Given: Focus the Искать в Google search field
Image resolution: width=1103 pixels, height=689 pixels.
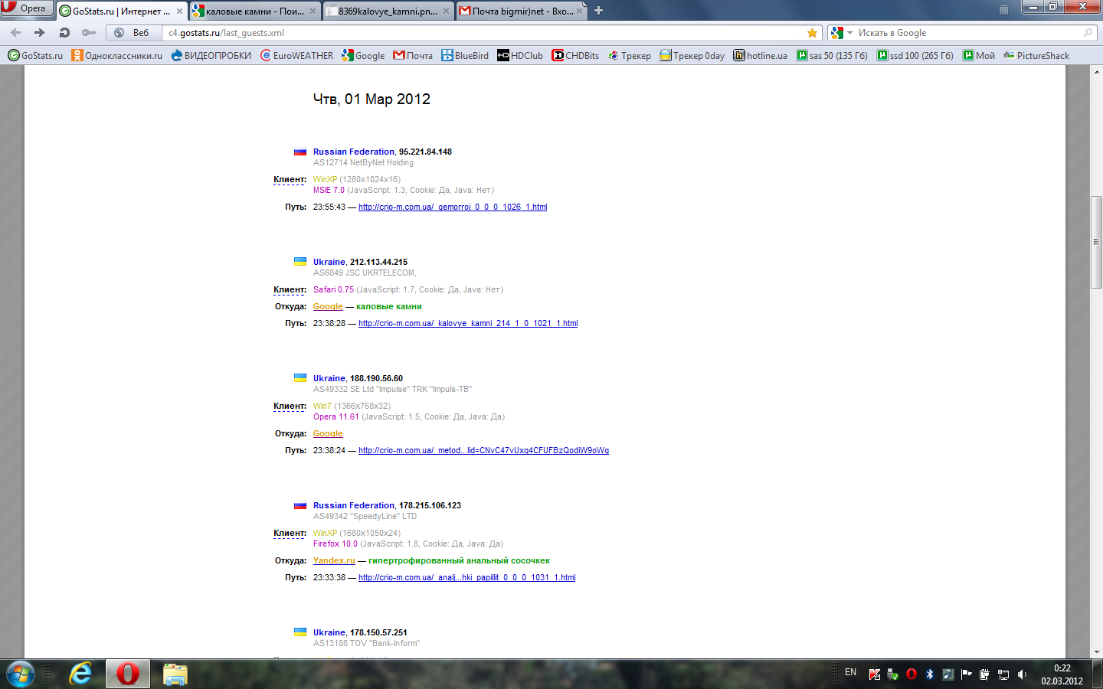Looking at the screenshot, I should tap(967, 33).
